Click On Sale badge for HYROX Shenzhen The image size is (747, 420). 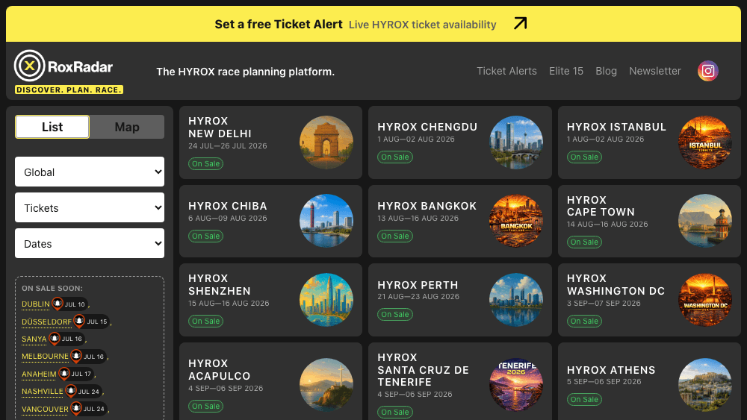(x=206, y=321)
